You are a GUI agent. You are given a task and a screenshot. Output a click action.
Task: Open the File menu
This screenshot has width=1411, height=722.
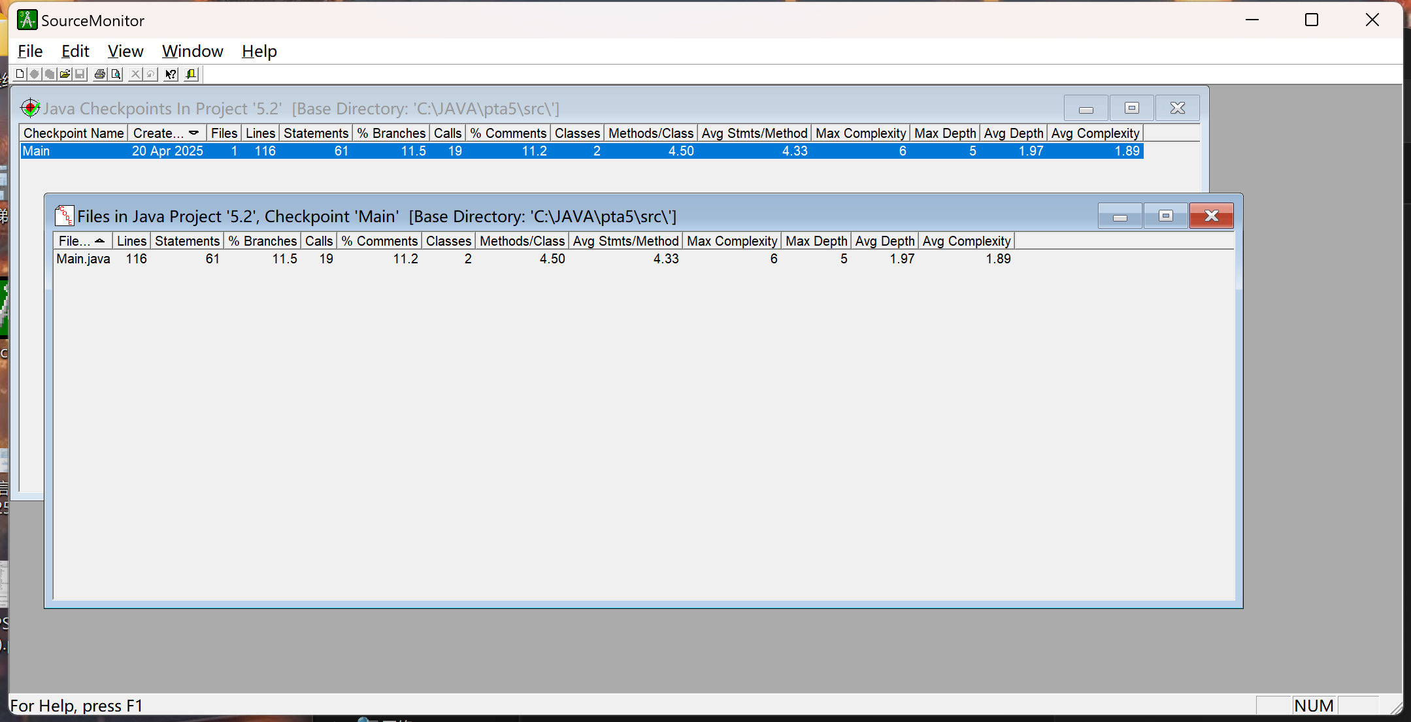point(30,51)
